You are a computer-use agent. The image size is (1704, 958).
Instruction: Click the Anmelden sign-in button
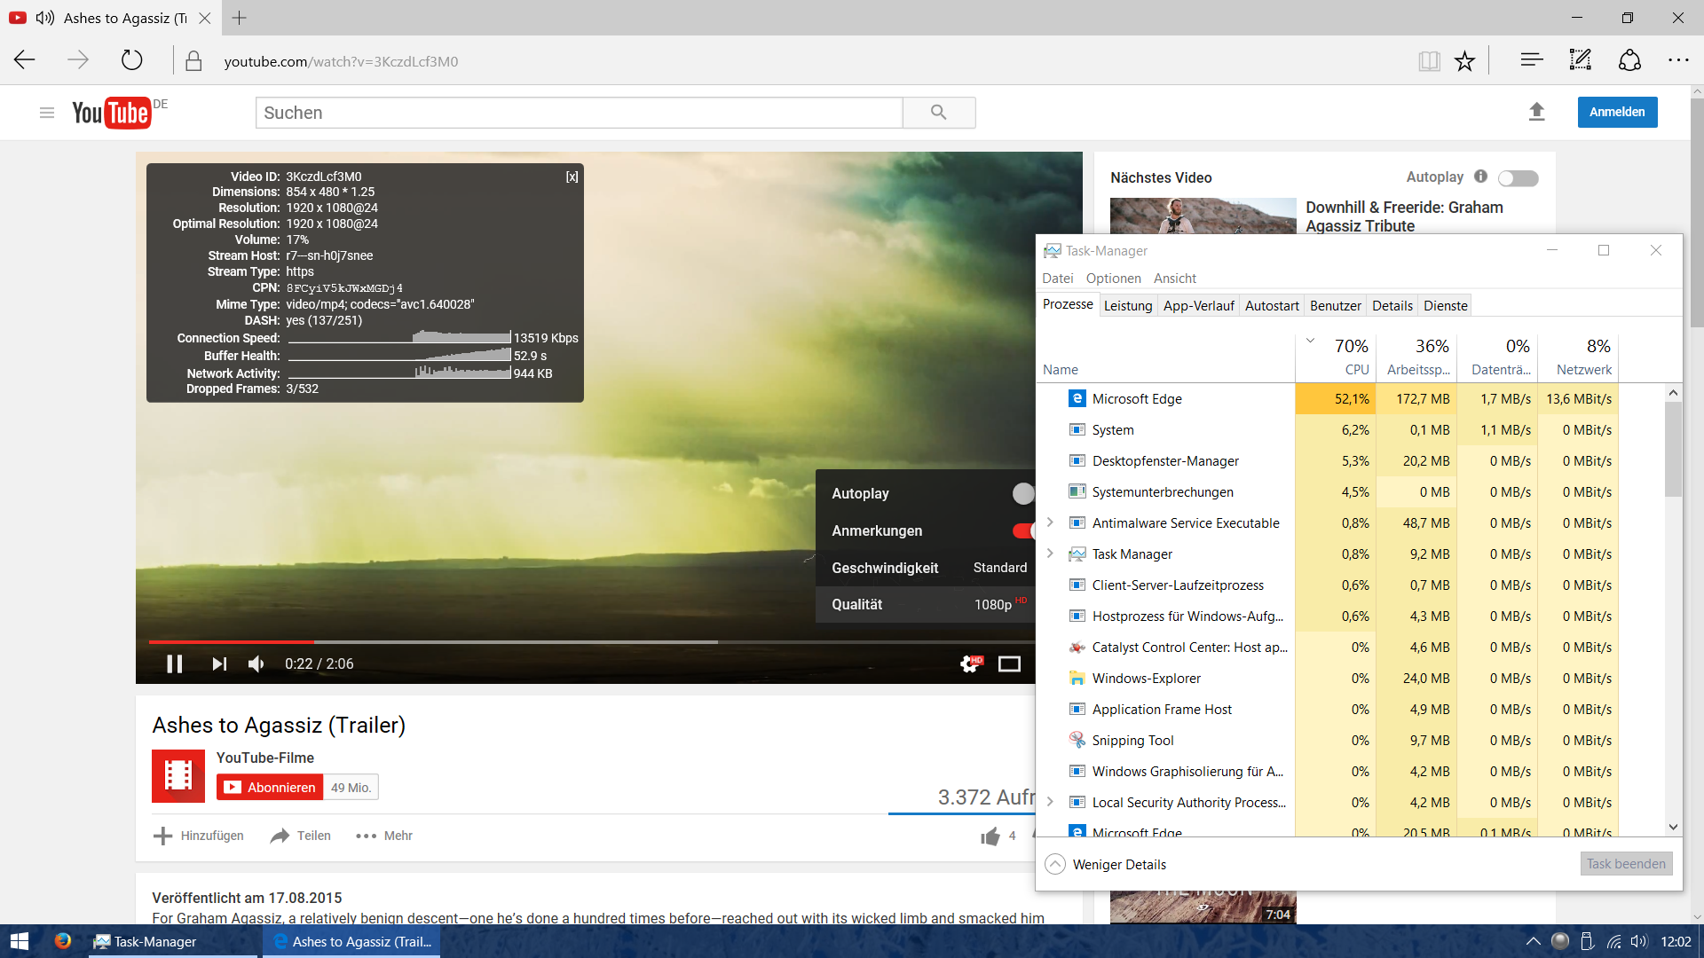point(1616,112)
